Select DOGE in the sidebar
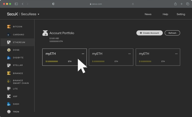The width and height of the screenshot is (192, 117). pyautogui.click(x=16, y=50)
